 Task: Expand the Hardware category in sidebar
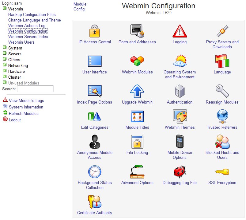tap(5, 71)
